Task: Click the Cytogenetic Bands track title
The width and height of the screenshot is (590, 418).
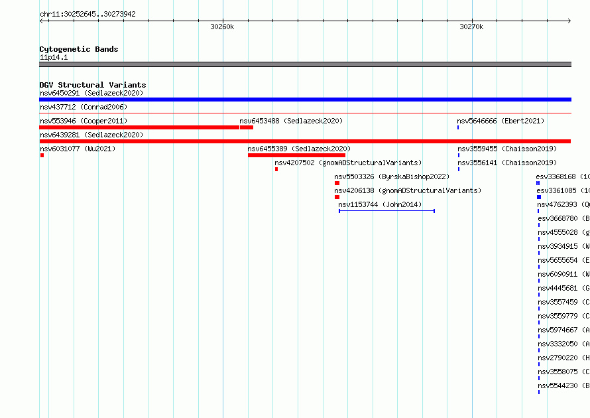Action: click(x=79, y=49)
